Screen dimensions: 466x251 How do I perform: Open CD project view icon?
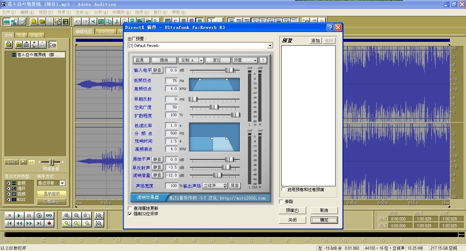[22, 21]
